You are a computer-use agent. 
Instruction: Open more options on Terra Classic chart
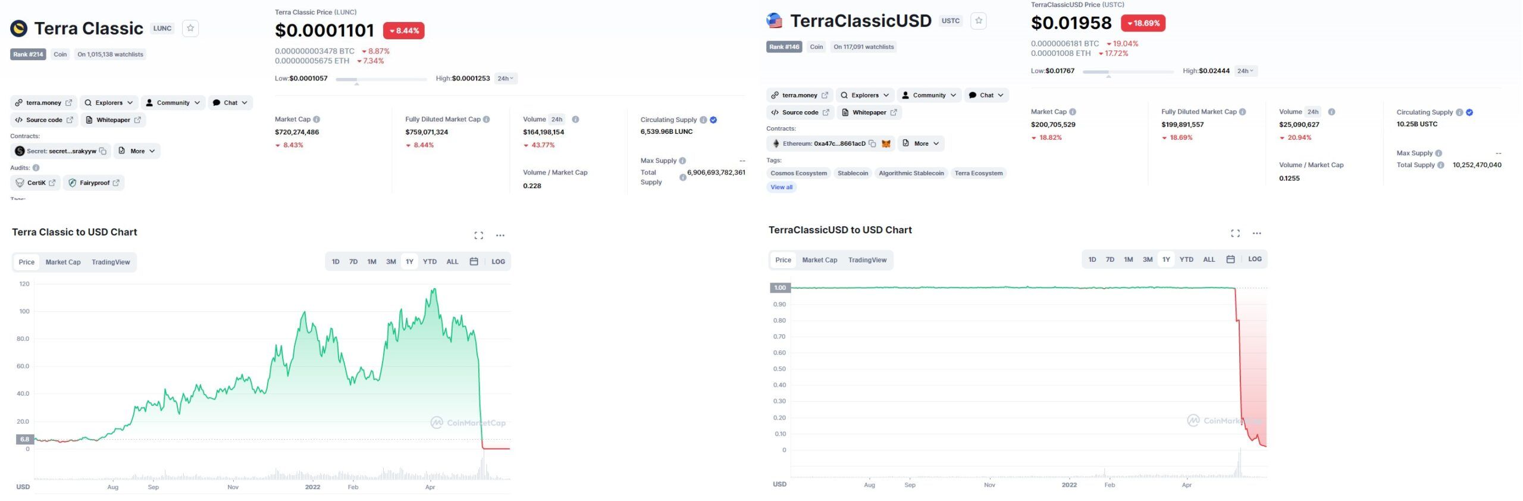(500, 235)
